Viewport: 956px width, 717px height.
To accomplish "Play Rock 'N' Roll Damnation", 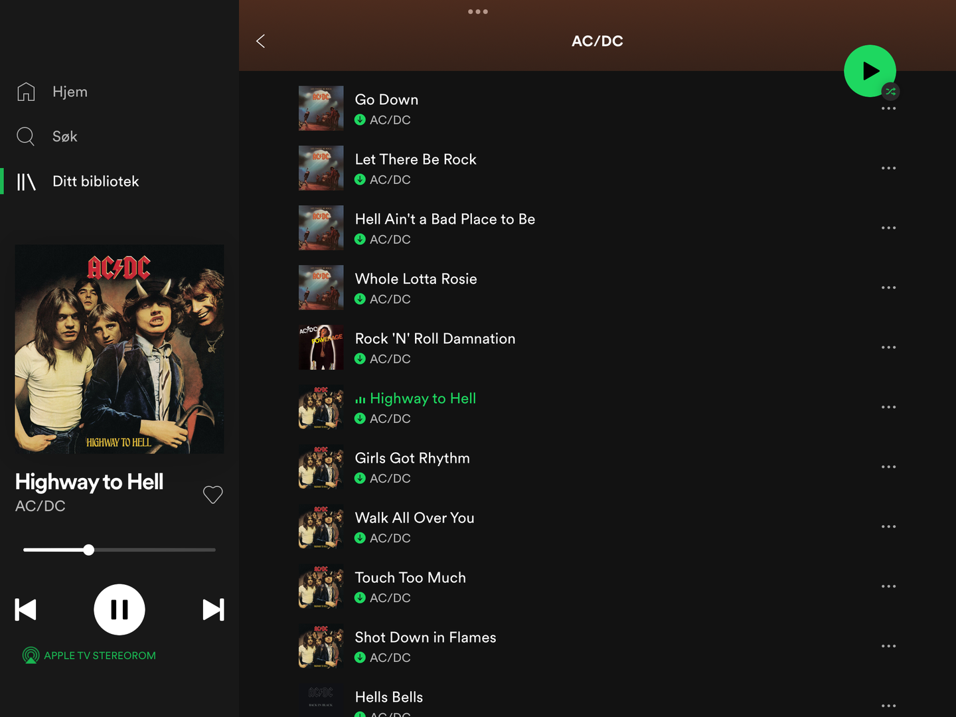I will [435, 339].
